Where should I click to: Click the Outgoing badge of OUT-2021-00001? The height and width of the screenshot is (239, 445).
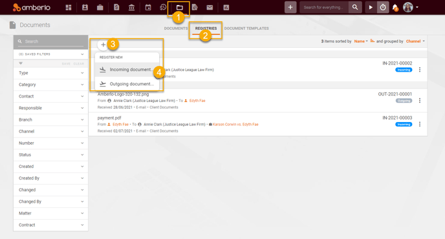click(x=404, y=101)
